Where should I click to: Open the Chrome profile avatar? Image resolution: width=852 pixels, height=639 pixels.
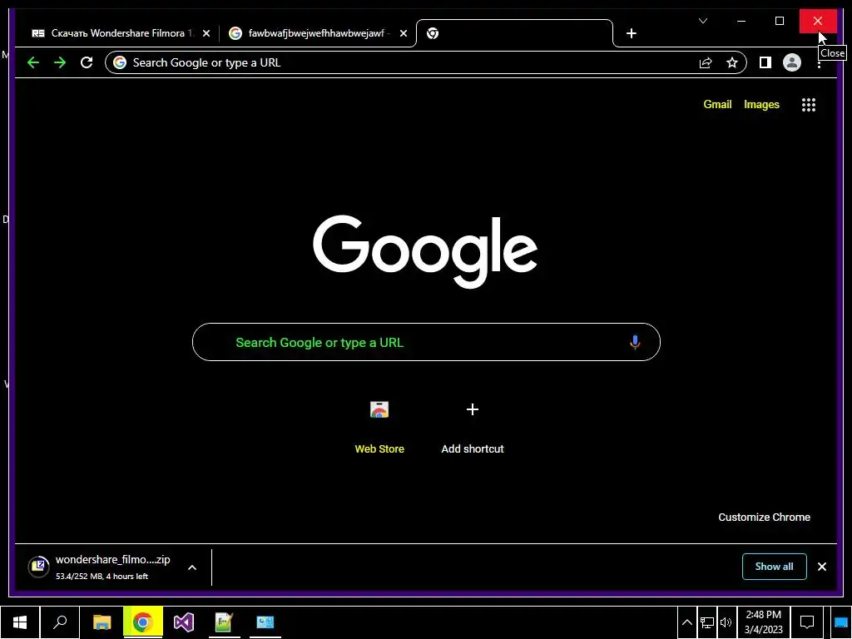(792, 62)
